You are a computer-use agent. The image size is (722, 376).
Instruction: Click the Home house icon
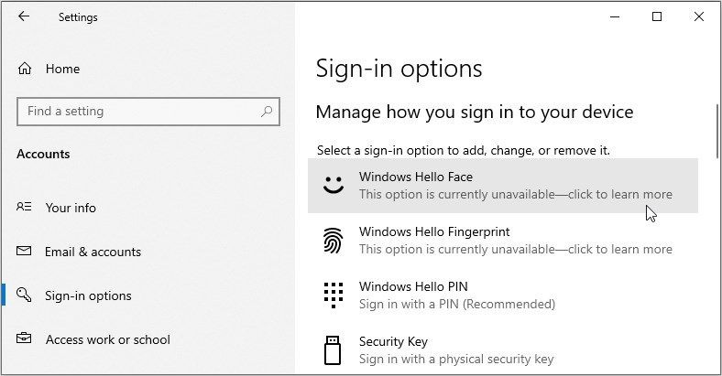(x=25, y=69)
